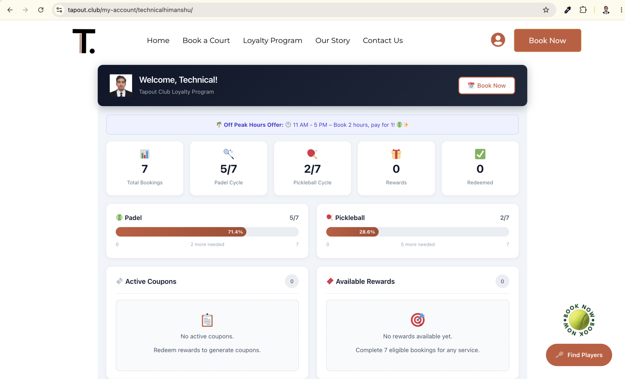The image size is (625, 379).
Task: Open the Find Players floating button
Action: [579, 355]
